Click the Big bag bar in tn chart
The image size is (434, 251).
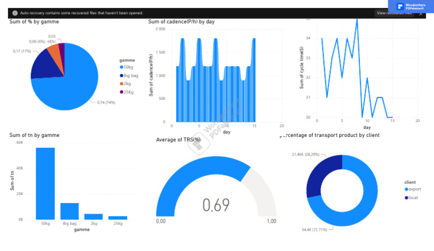(70, 211)
